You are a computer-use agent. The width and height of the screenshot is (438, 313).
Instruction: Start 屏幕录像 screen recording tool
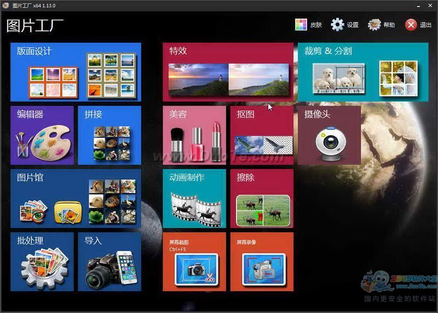[x=262, y=262]
